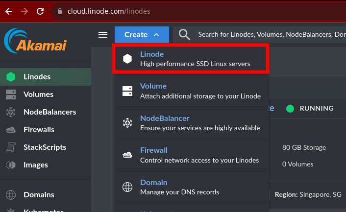This screenshot has height=212, width=346.
Task: Go to NodeBalancers in the sidebar
Action: (x=46, y=112)
